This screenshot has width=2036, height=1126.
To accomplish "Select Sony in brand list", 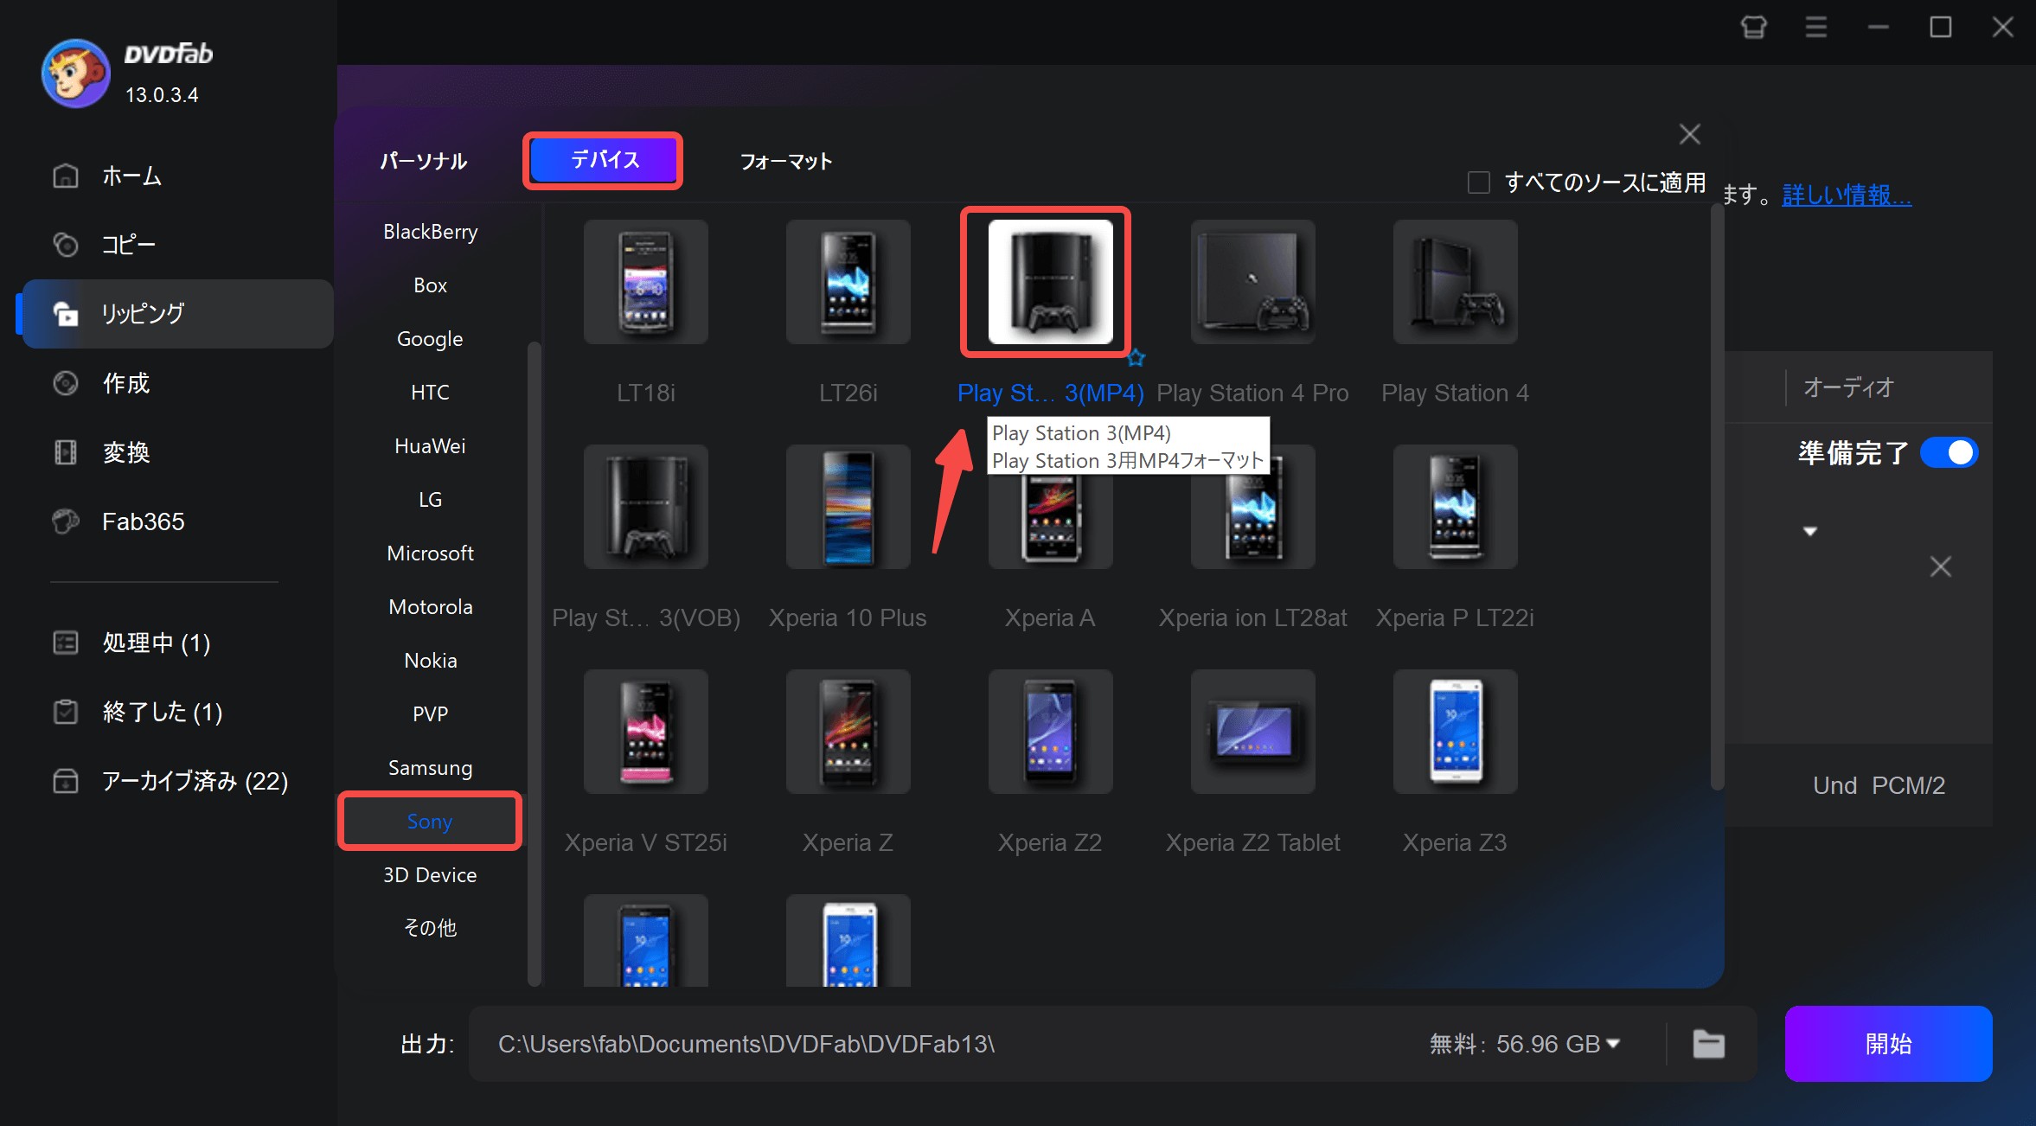I will click(x=430, y=821).
